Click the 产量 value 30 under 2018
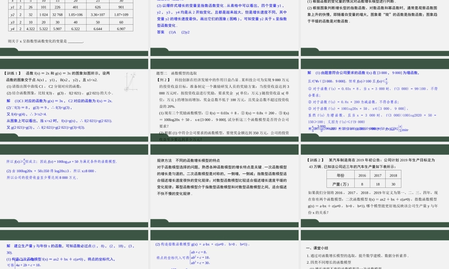The height and width of the screenshot is (269, 449). coord(393,183)
